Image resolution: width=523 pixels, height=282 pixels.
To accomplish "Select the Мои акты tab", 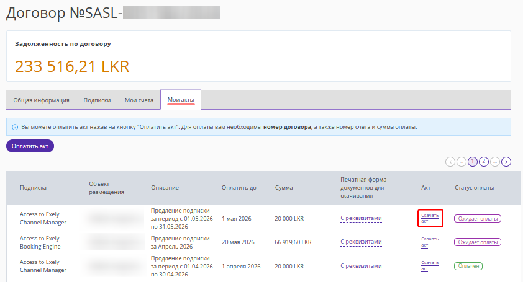I will coord(181,100).
